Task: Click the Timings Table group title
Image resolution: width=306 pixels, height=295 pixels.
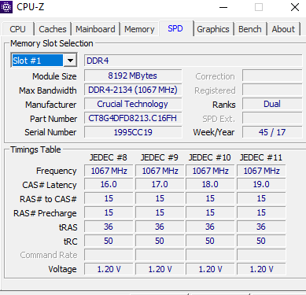Action: click(35, 149)
